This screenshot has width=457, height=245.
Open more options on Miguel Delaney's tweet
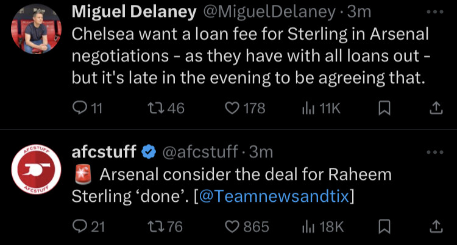(x=435, y=12)
